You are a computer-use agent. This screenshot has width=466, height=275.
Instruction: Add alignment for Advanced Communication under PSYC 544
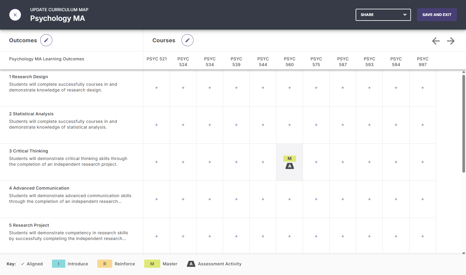[263, 199]
